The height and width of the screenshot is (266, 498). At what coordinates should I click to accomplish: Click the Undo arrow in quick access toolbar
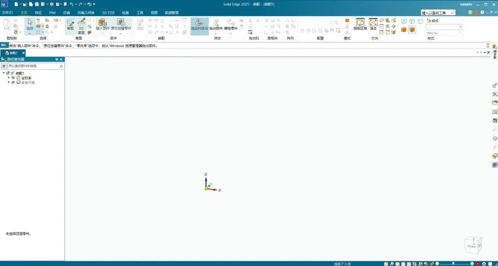[71, 4]
